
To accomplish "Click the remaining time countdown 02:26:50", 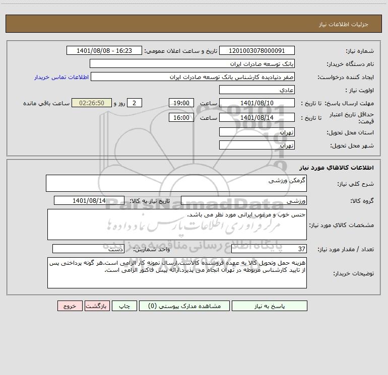I will pyautogui.click(x=92, y=103).
